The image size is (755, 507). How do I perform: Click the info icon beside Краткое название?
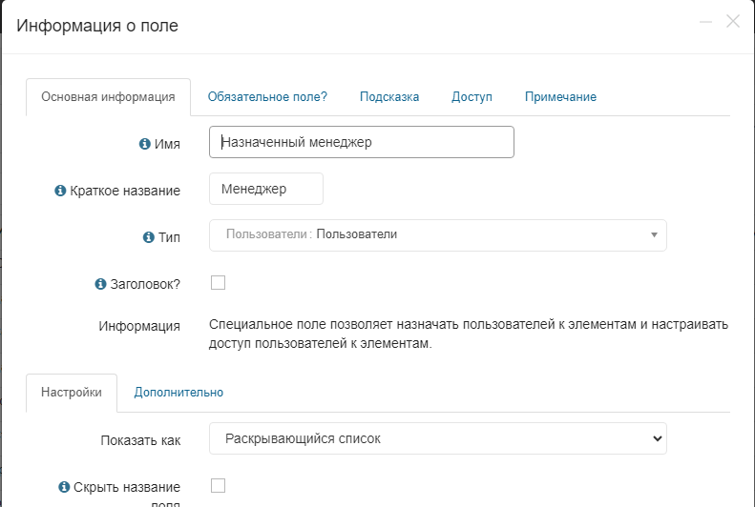pyautogui.click(x=60, y=191)
